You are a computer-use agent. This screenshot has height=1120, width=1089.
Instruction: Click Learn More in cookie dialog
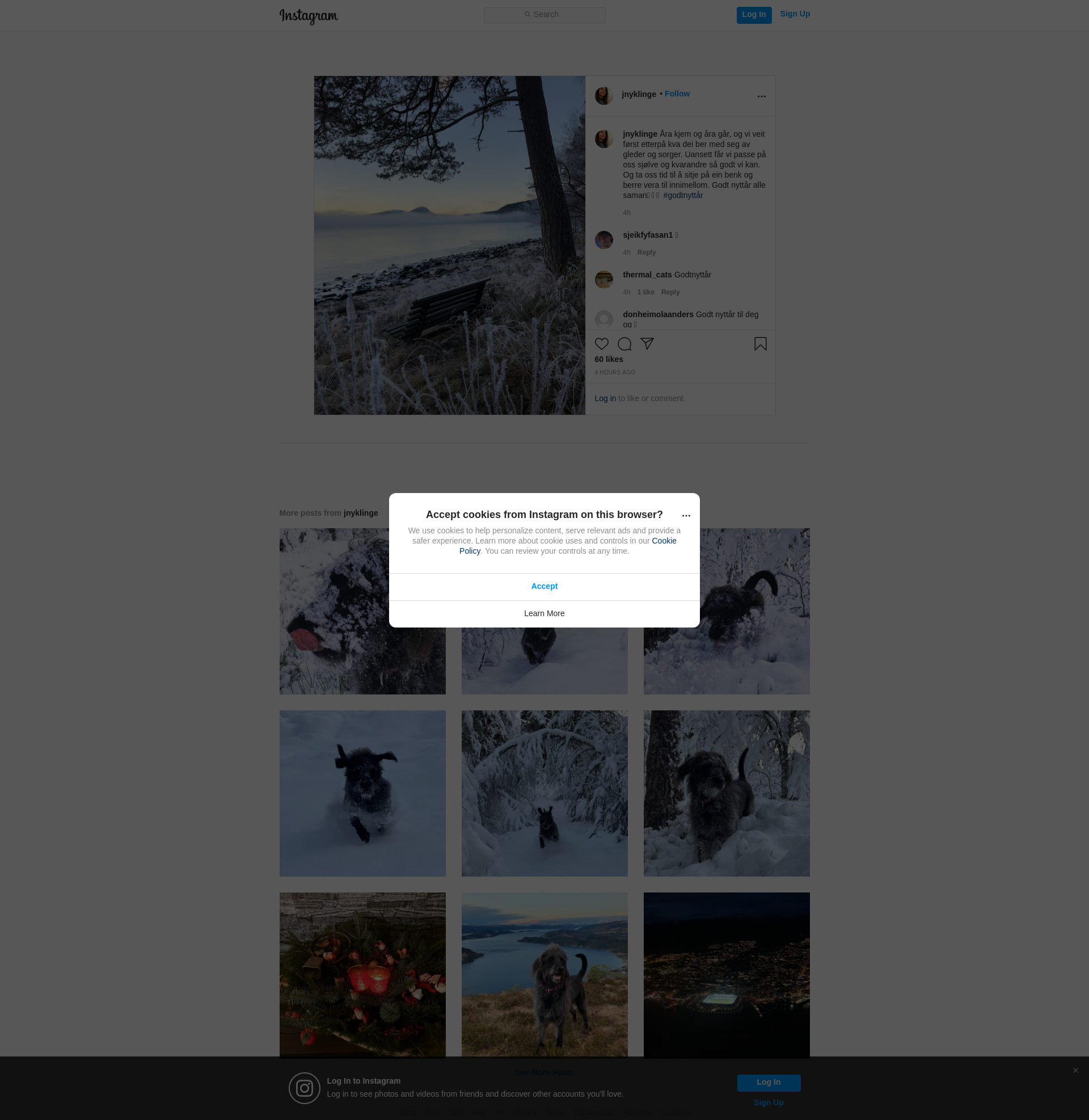(x=544, y=614)
